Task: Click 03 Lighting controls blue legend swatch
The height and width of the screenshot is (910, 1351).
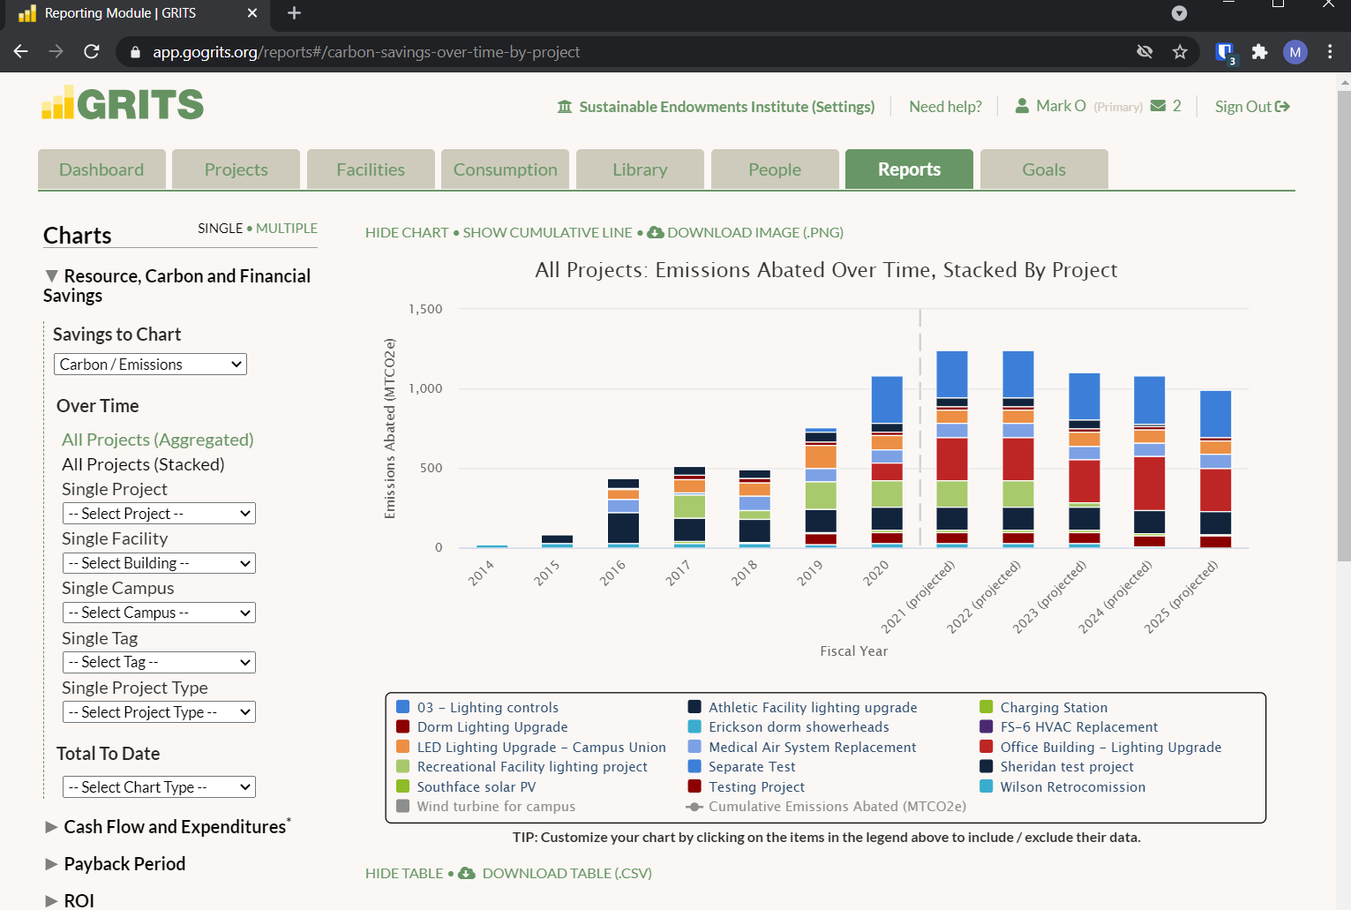Action: pyautogui.click(x=403, y=708)
